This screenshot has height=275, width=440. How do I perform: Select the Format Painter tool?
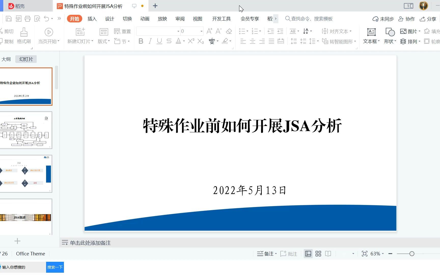(x=24, y=36)
